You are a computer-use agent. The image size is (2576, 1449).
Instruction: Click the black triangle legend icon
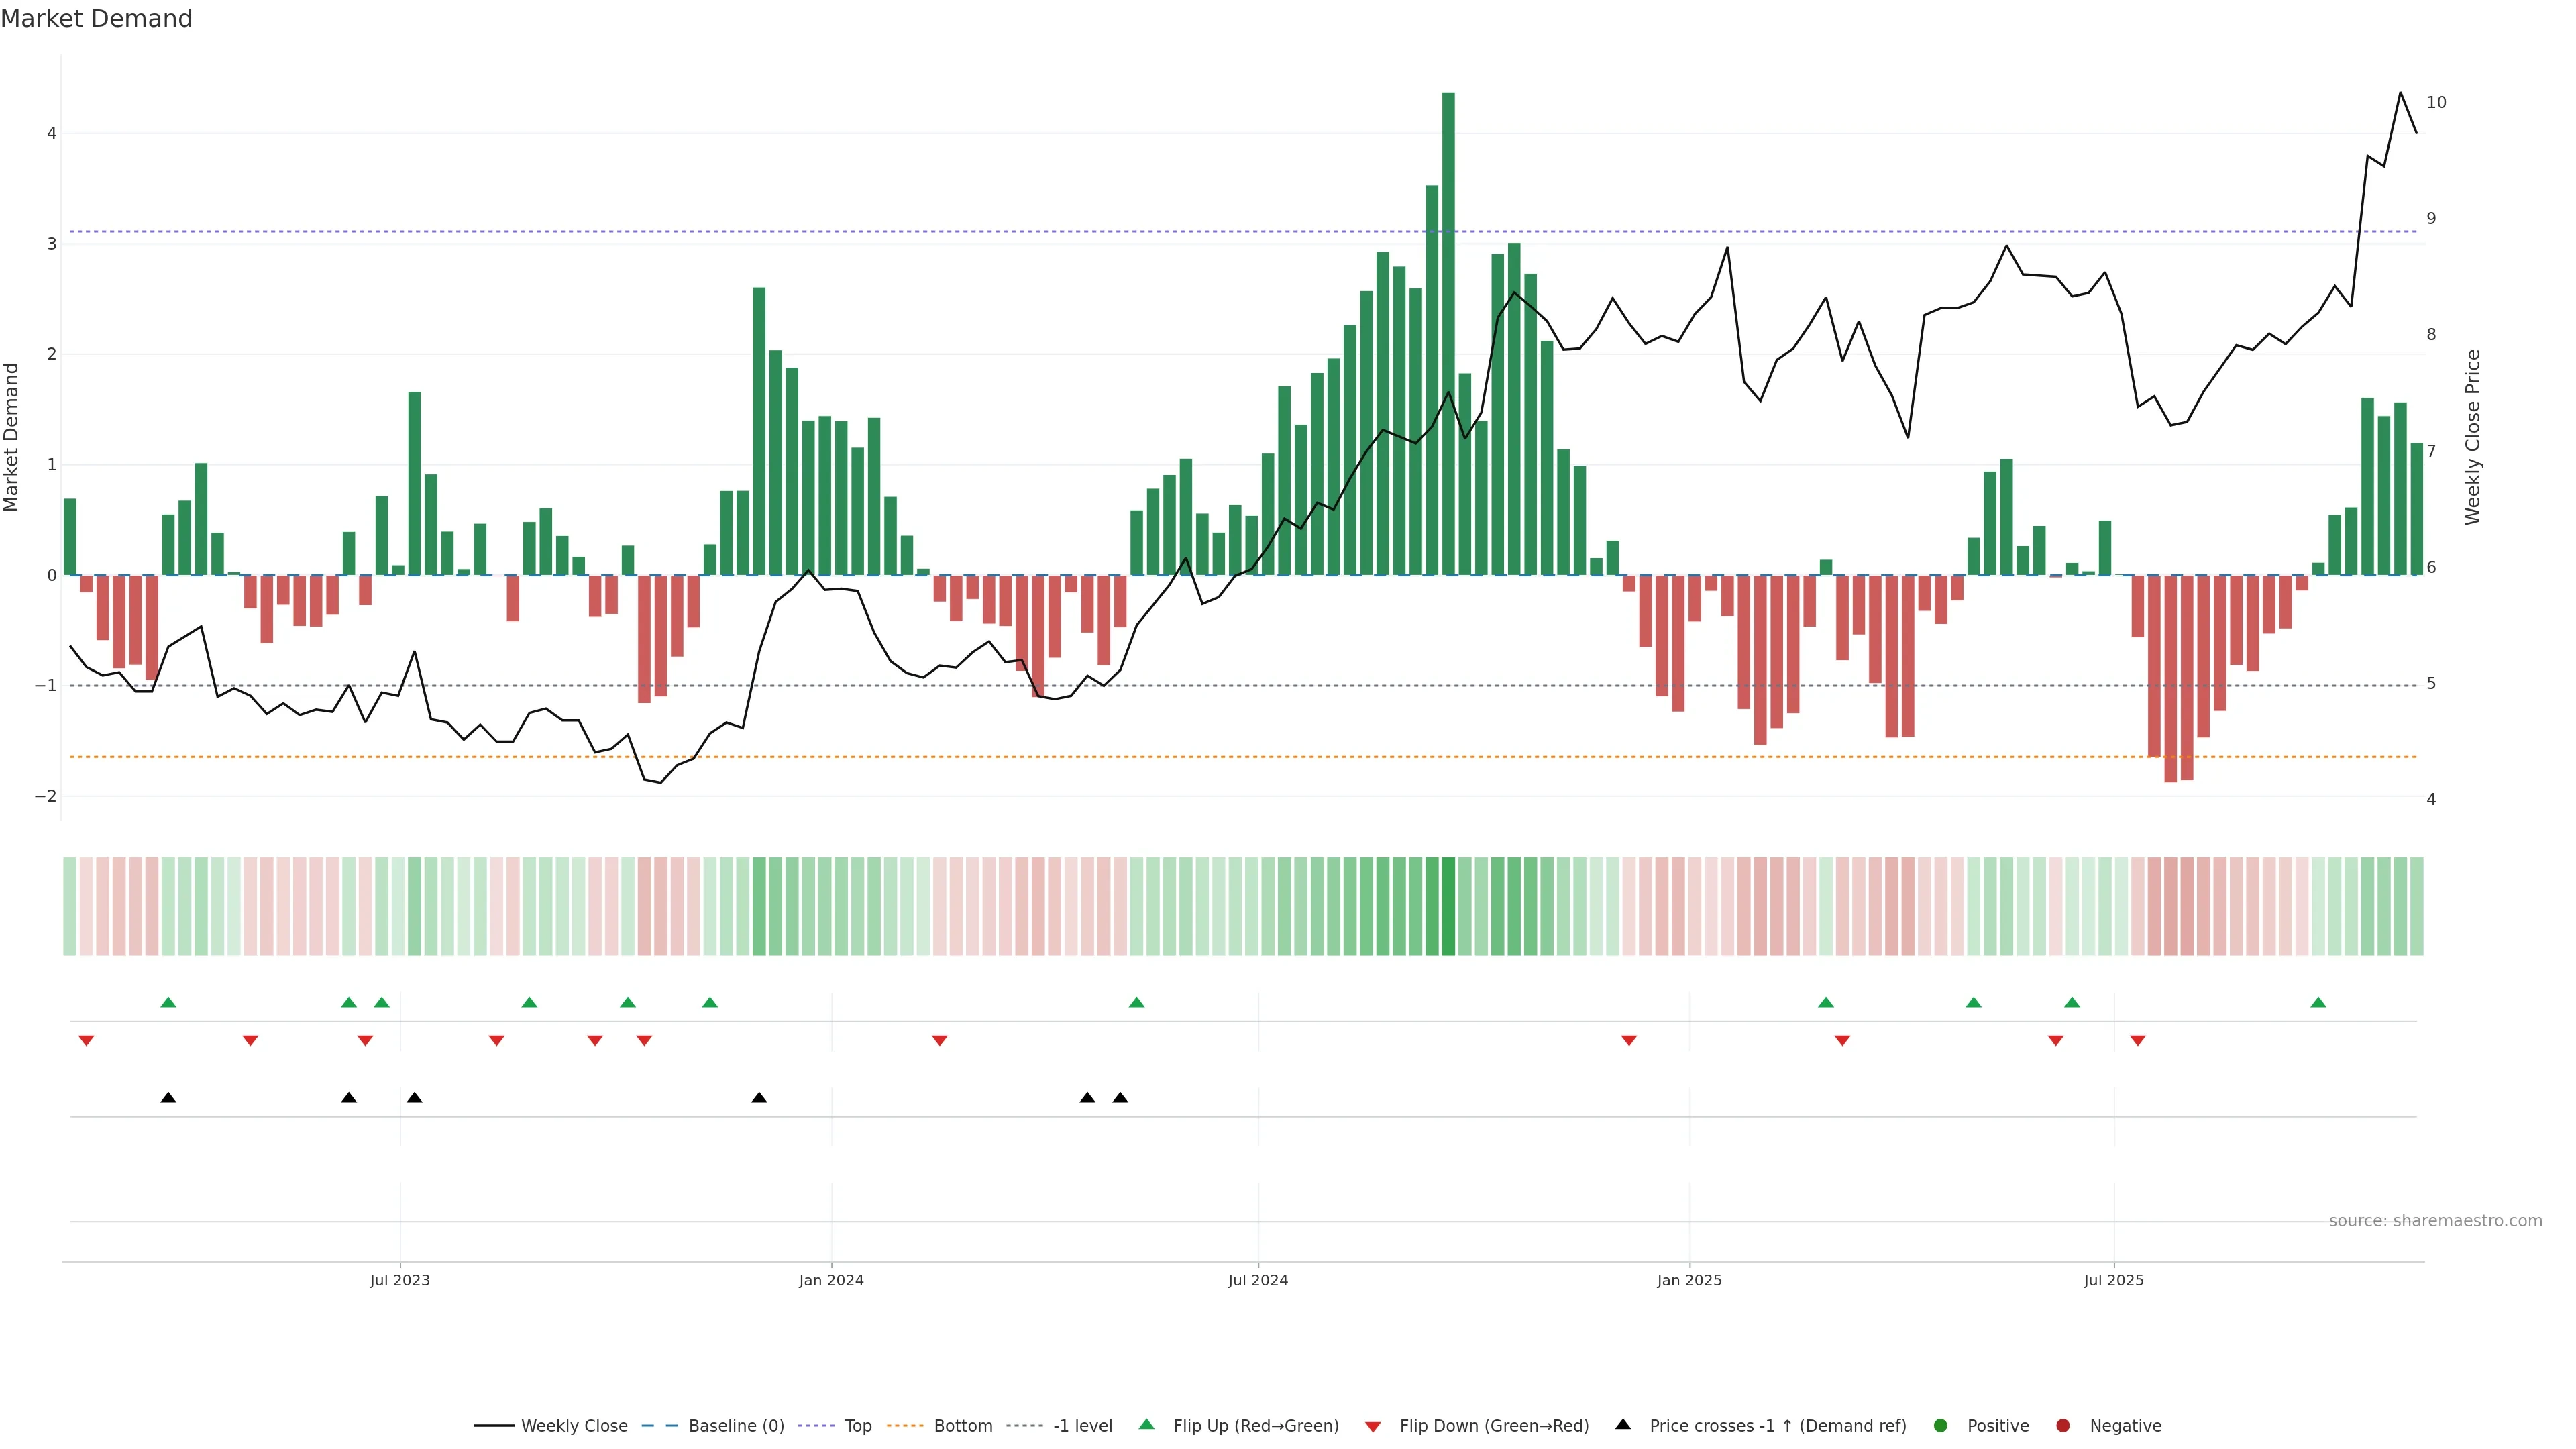tap(1623, 1424)
